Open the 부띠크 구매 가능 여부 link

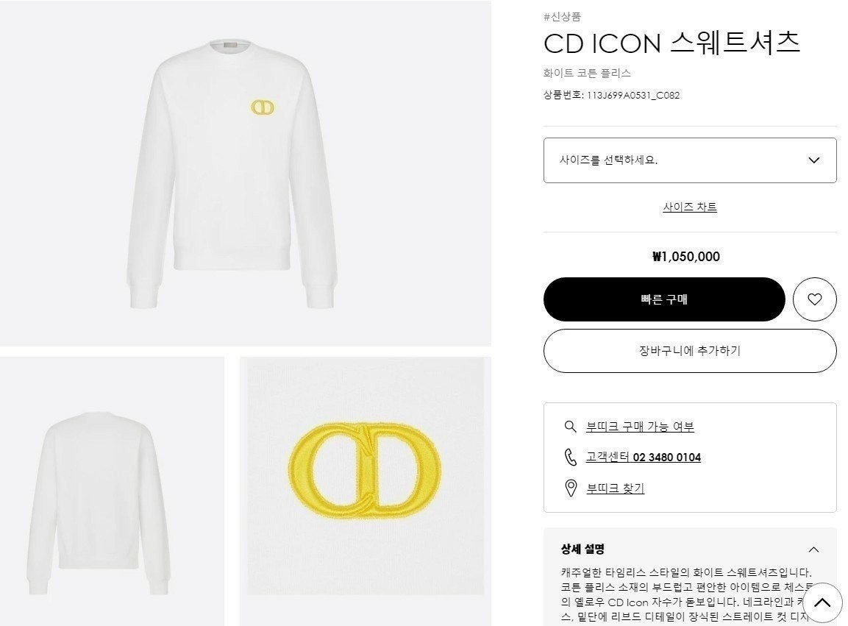(x=640, y=427)
